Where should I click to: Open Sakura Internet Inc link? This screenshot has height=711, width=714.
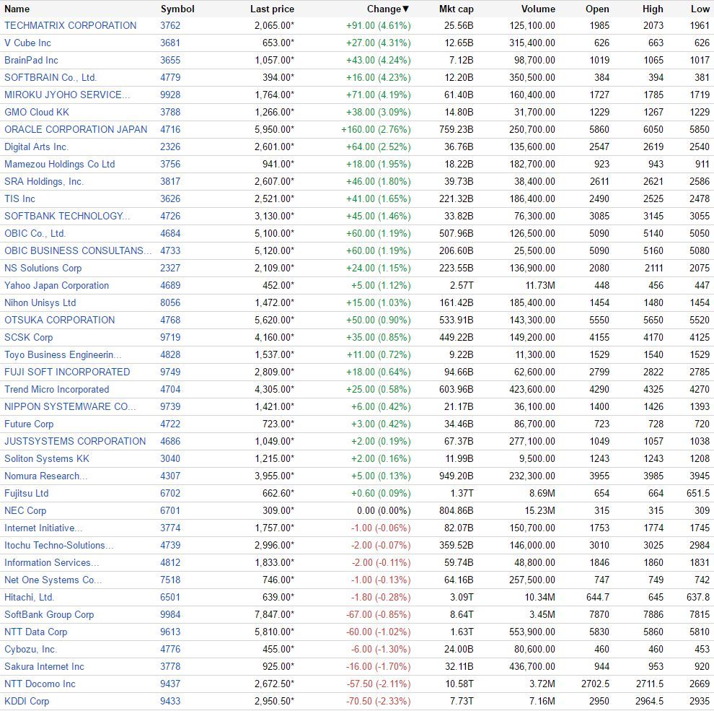pyautogui.click(x=44, y=666)
